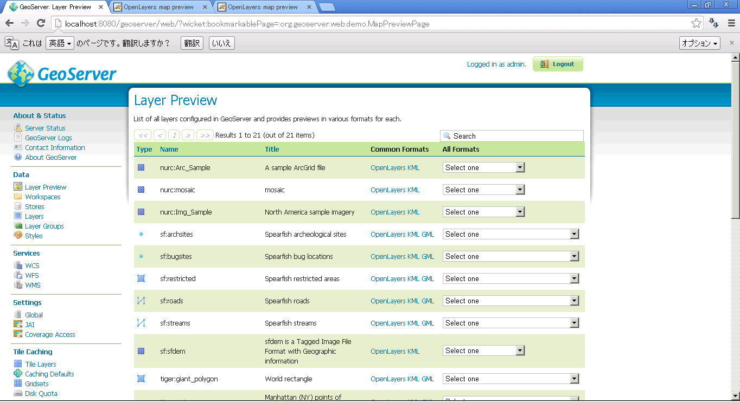The height and width of the screenshot is (403, 740).
Task: Click the Gridsets icon in Tile Caching
Action: pos(18,383)
